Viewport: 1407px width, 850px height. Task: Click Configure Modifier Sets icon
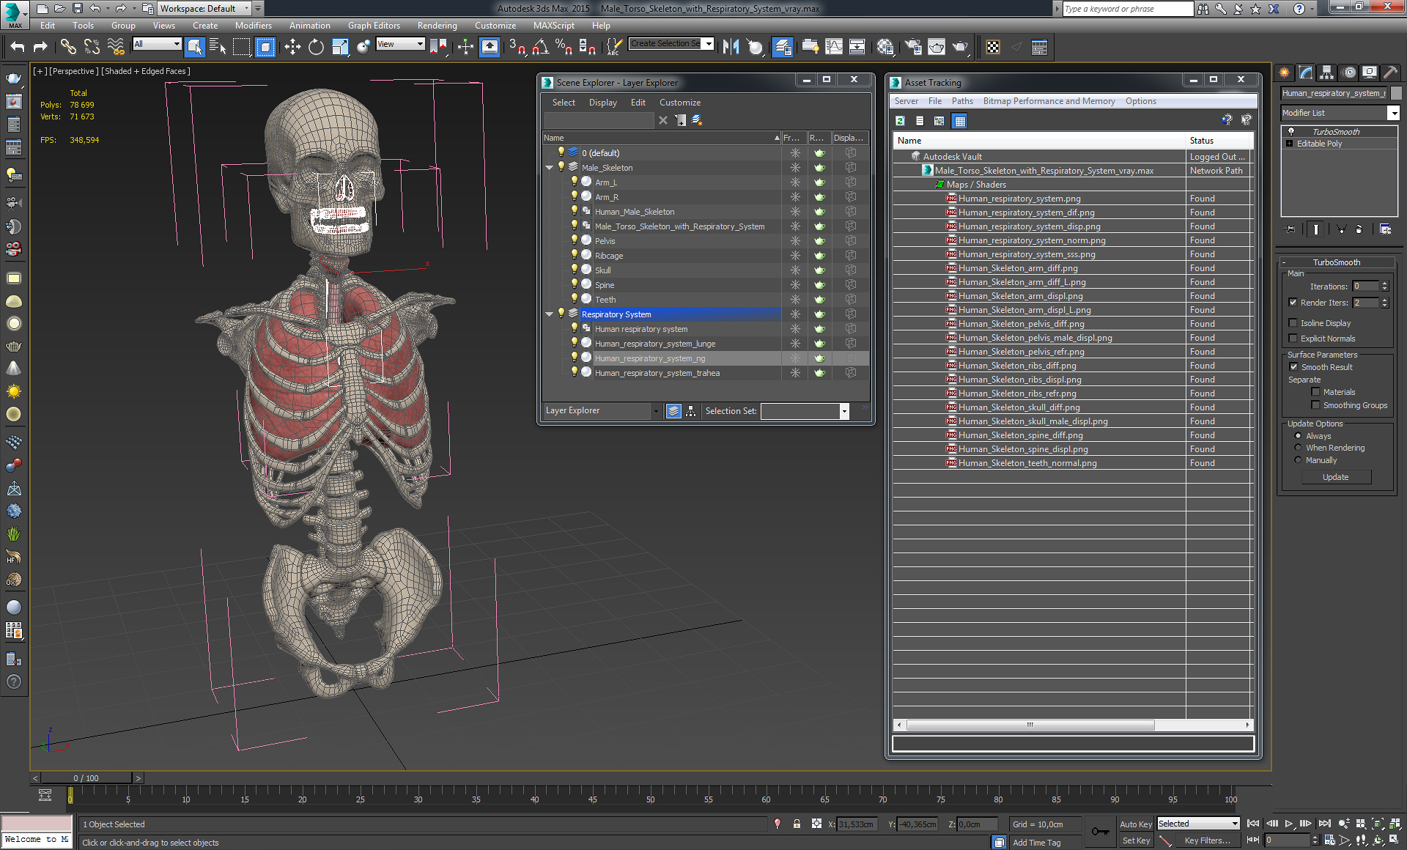click(x=1385, y=229)
